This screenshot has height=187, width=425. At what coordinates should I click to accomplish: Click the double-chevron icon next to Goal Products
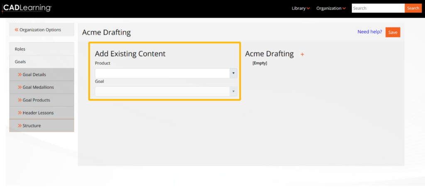(20, 100)
